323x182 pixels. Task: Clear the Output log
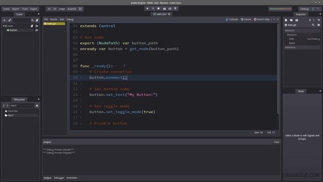pyautogui.click(x=277, y=142)
